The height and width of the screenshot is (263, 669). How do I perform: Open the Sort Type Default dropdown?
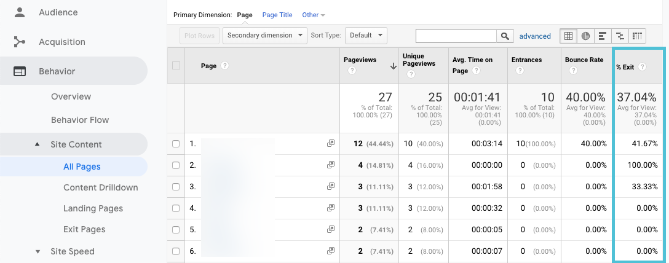tap(366, 36)
